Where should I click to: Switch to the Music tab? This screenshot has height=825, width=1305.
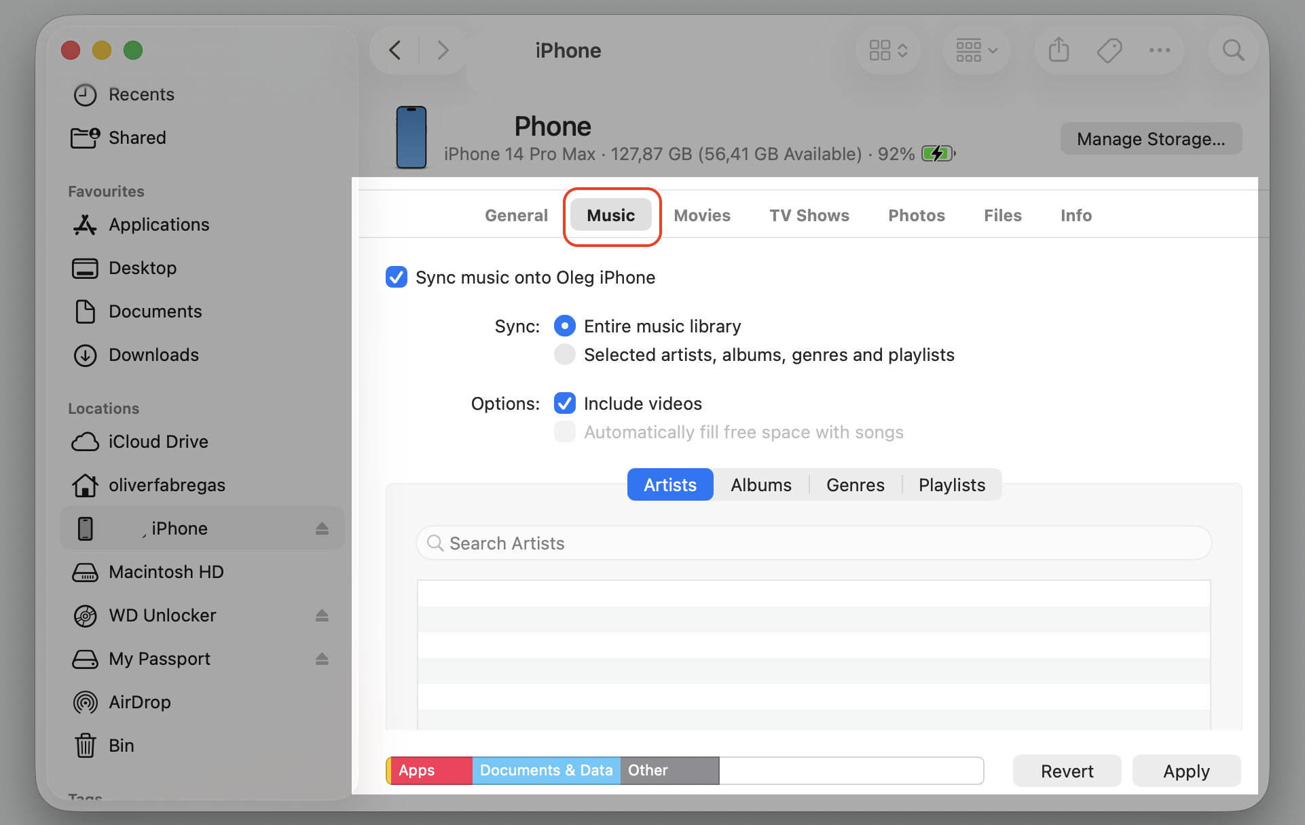coord(611,215)
